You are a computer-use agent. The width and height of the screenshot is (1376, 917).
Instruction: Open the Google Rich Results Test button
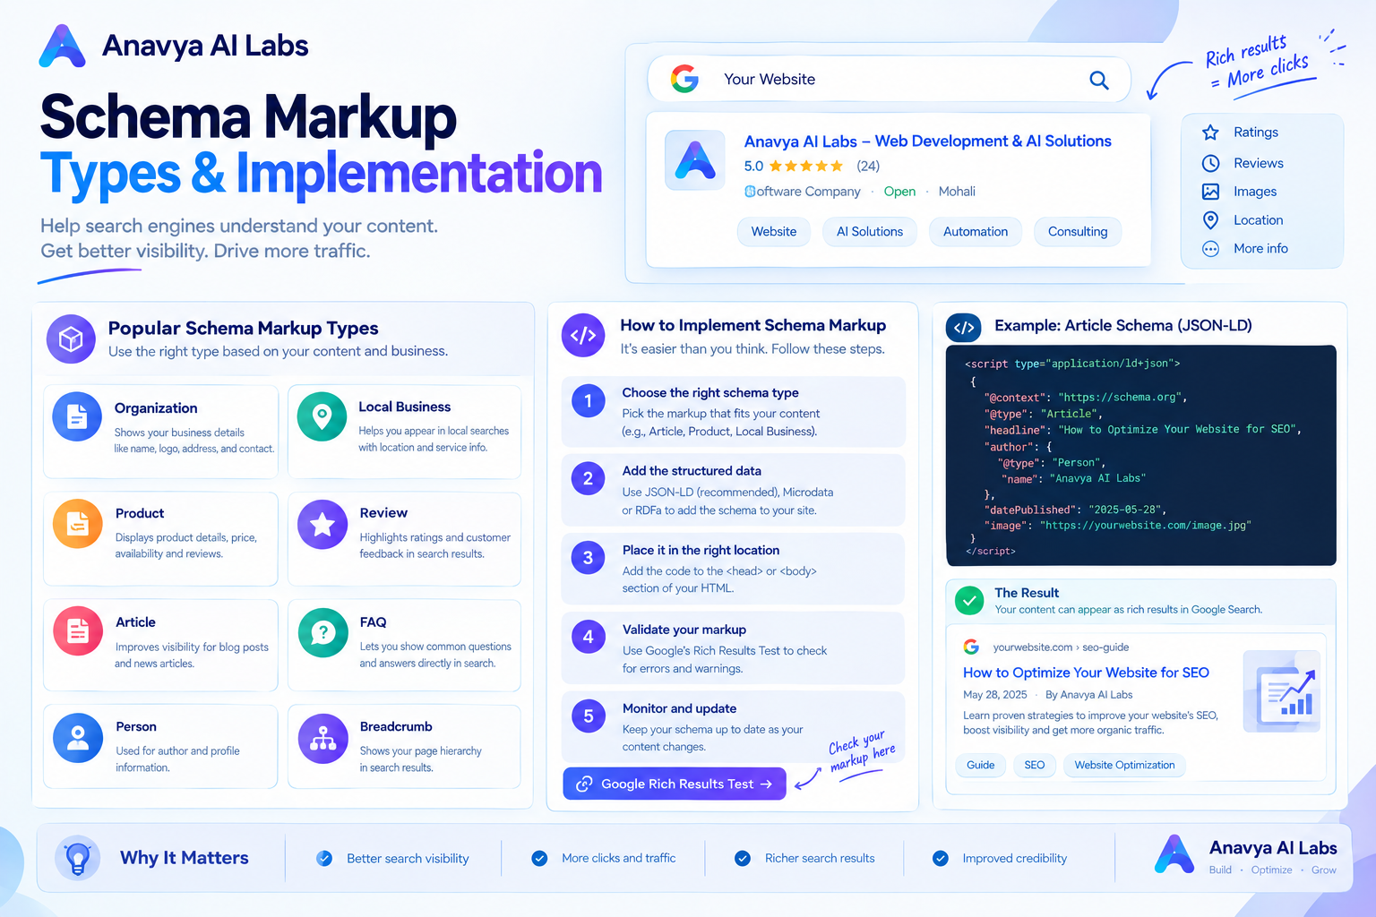675,784
